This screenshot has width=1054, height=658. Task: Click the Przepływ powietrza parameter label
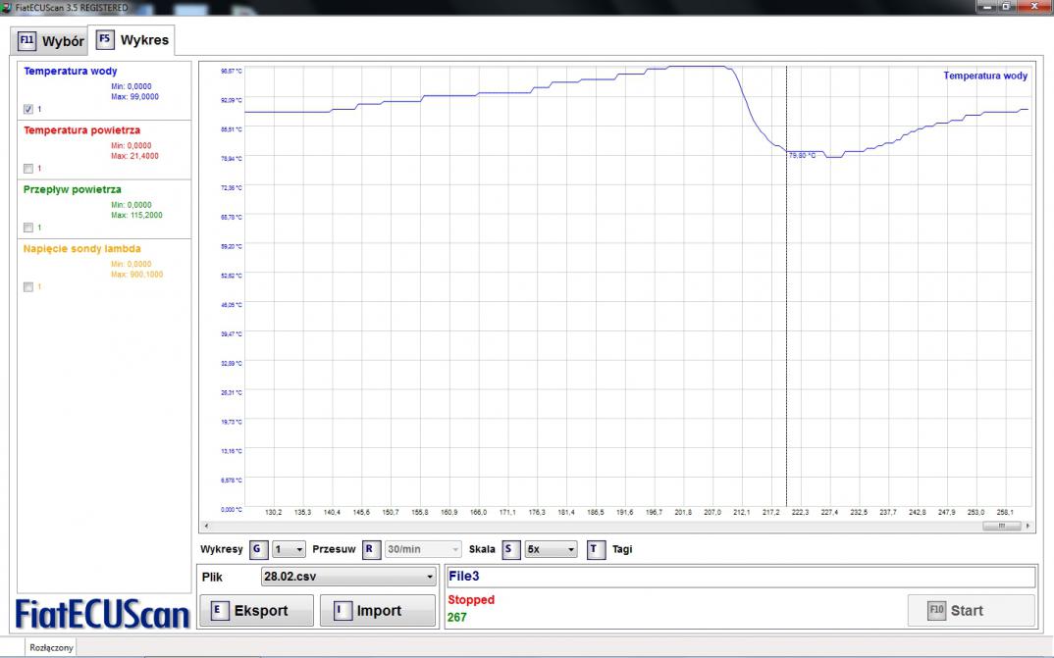tap(73, 189)
